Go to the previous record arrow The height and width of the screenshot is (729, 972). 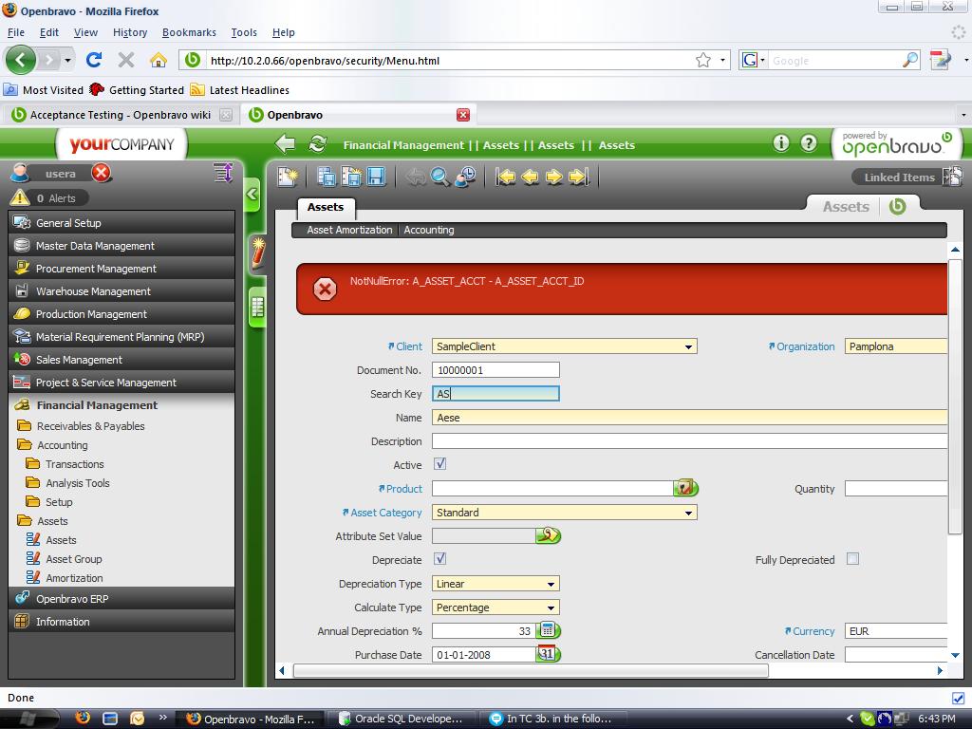[x=530, y=178]
